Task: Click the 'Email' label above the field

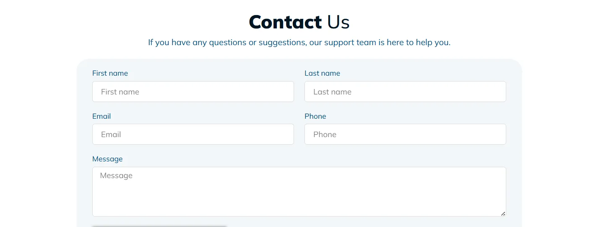Action: 101,116
